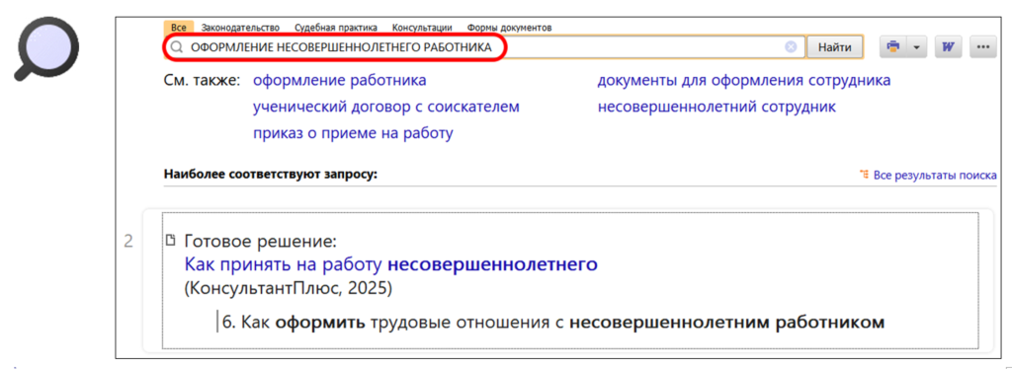Click the heading Наиболее соответствуют запросу:

(x=271, y=174)
